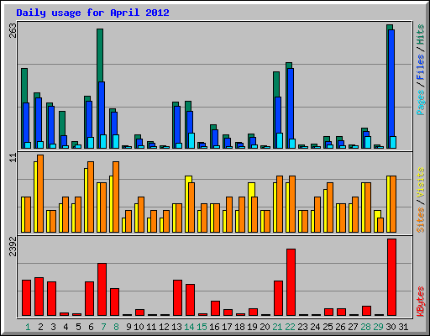Click green day label 21 on the x-axis
The image size is (430, 336).
(277, 327)
